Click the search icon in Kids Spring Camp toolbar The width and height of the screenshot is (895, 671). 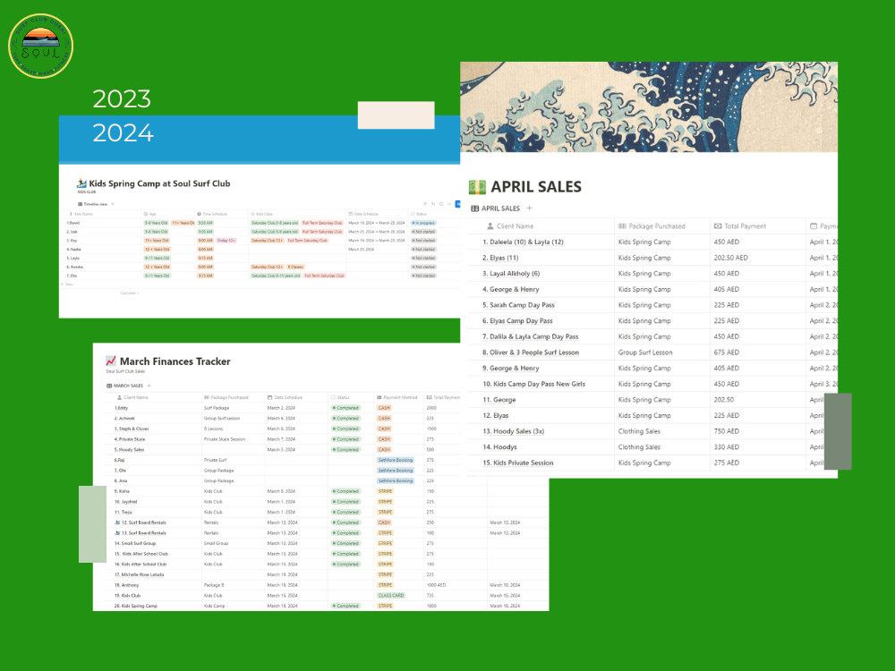440,204
